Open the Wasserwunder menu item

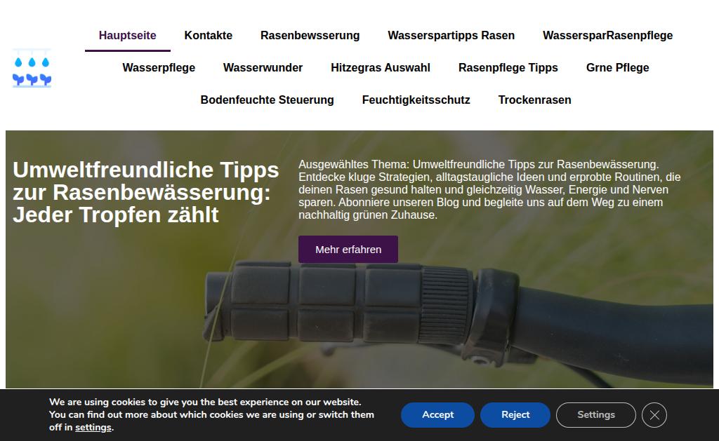(263, 68)
